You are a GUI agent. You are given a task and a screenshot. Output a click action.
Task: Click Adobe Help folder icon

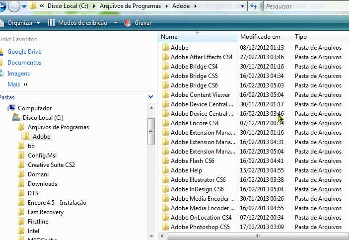165,170
